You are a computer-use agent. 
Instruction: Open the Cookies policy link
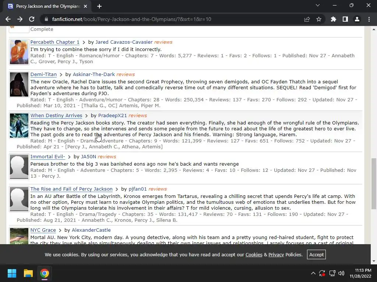[254, 255]
